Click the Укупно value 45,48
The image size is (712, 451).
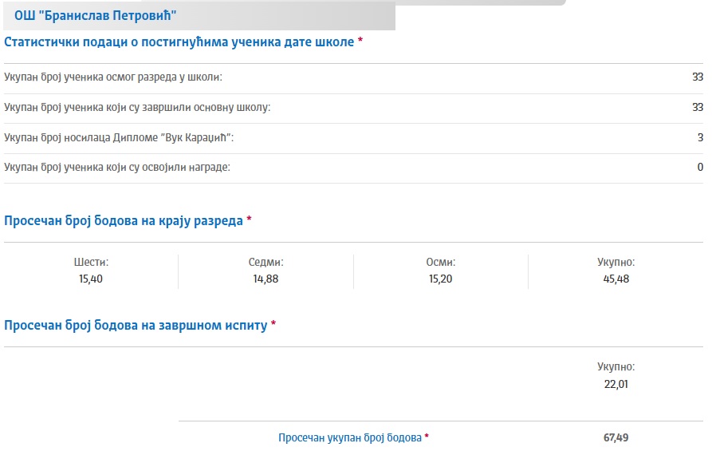tap(616, 279)
